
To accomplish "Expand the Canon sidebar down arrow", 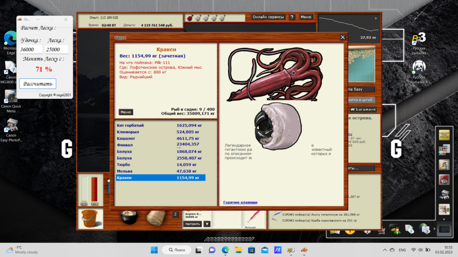I will coord(444,220).
